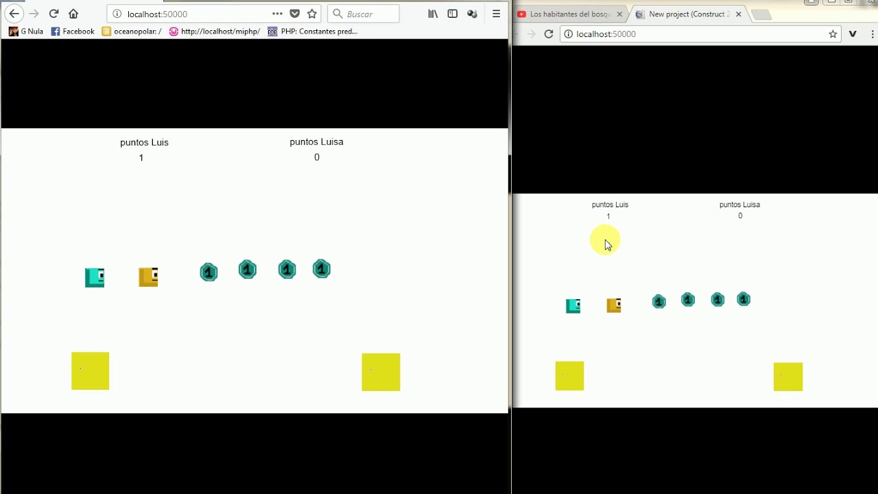Click right yellow square in Firefox game
The image size is (878, 494).
coord(381,372)
